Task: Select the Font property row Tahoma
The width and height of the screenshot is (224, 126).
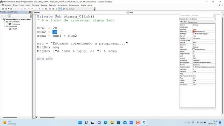Action: 197,47
